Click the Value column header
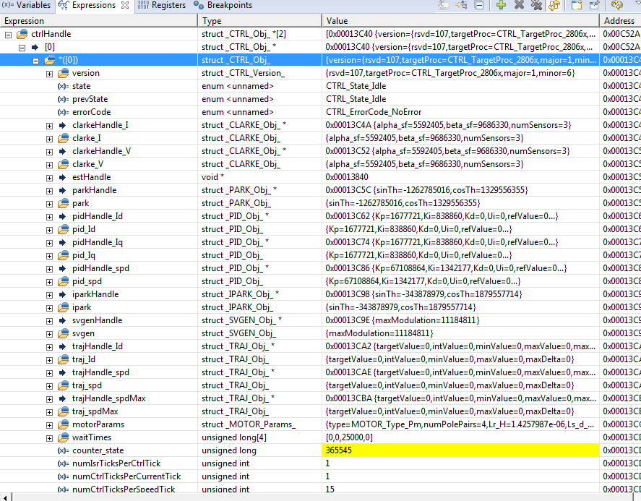The width and height of the screenshot is (641, 501). click(x=460, y=20)
